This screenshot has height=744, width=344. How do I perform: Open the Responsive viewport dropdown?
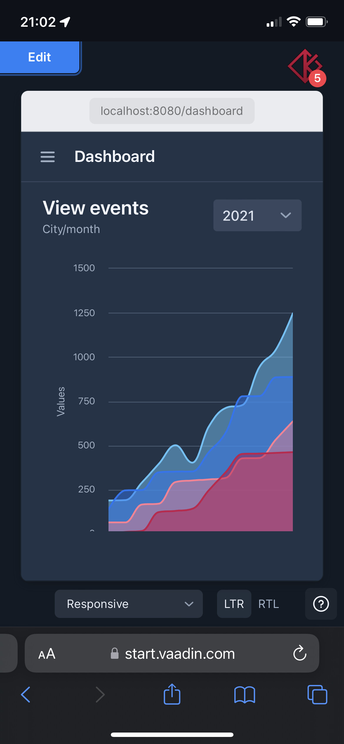(x=128, y=604)
